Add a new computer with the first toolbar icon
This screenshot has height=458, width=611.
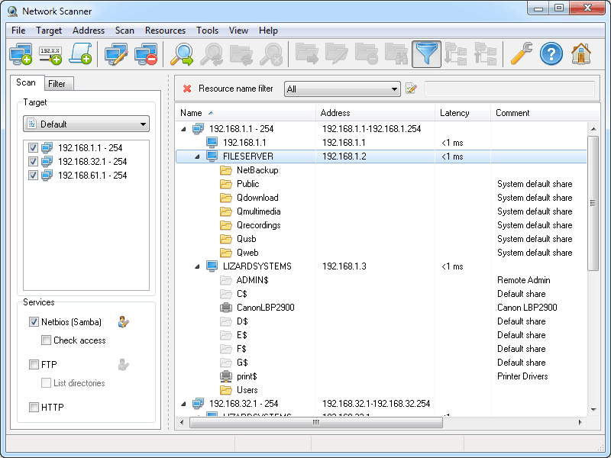coord(21,54)
